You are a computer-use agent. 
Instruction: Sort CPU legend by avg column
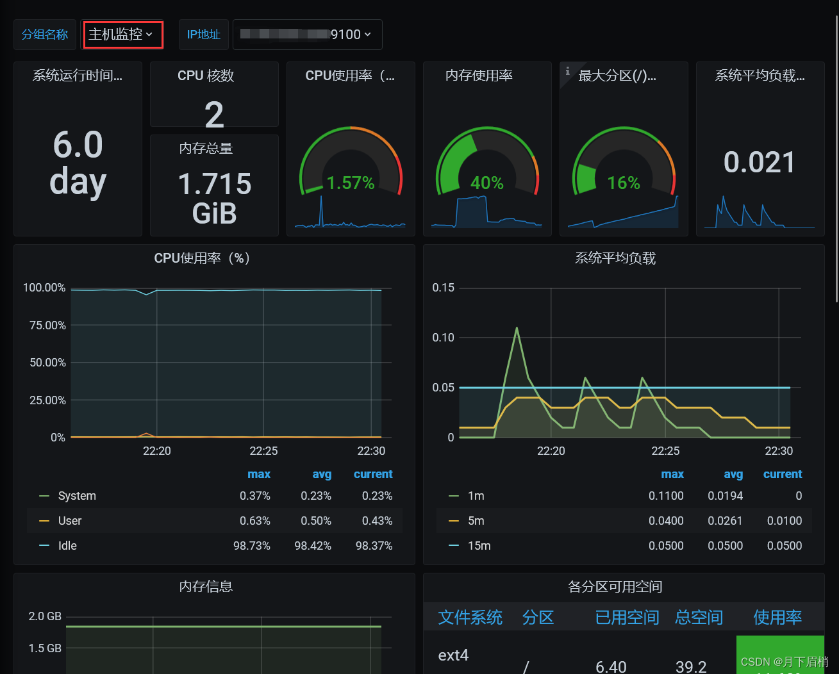[322, 474]
